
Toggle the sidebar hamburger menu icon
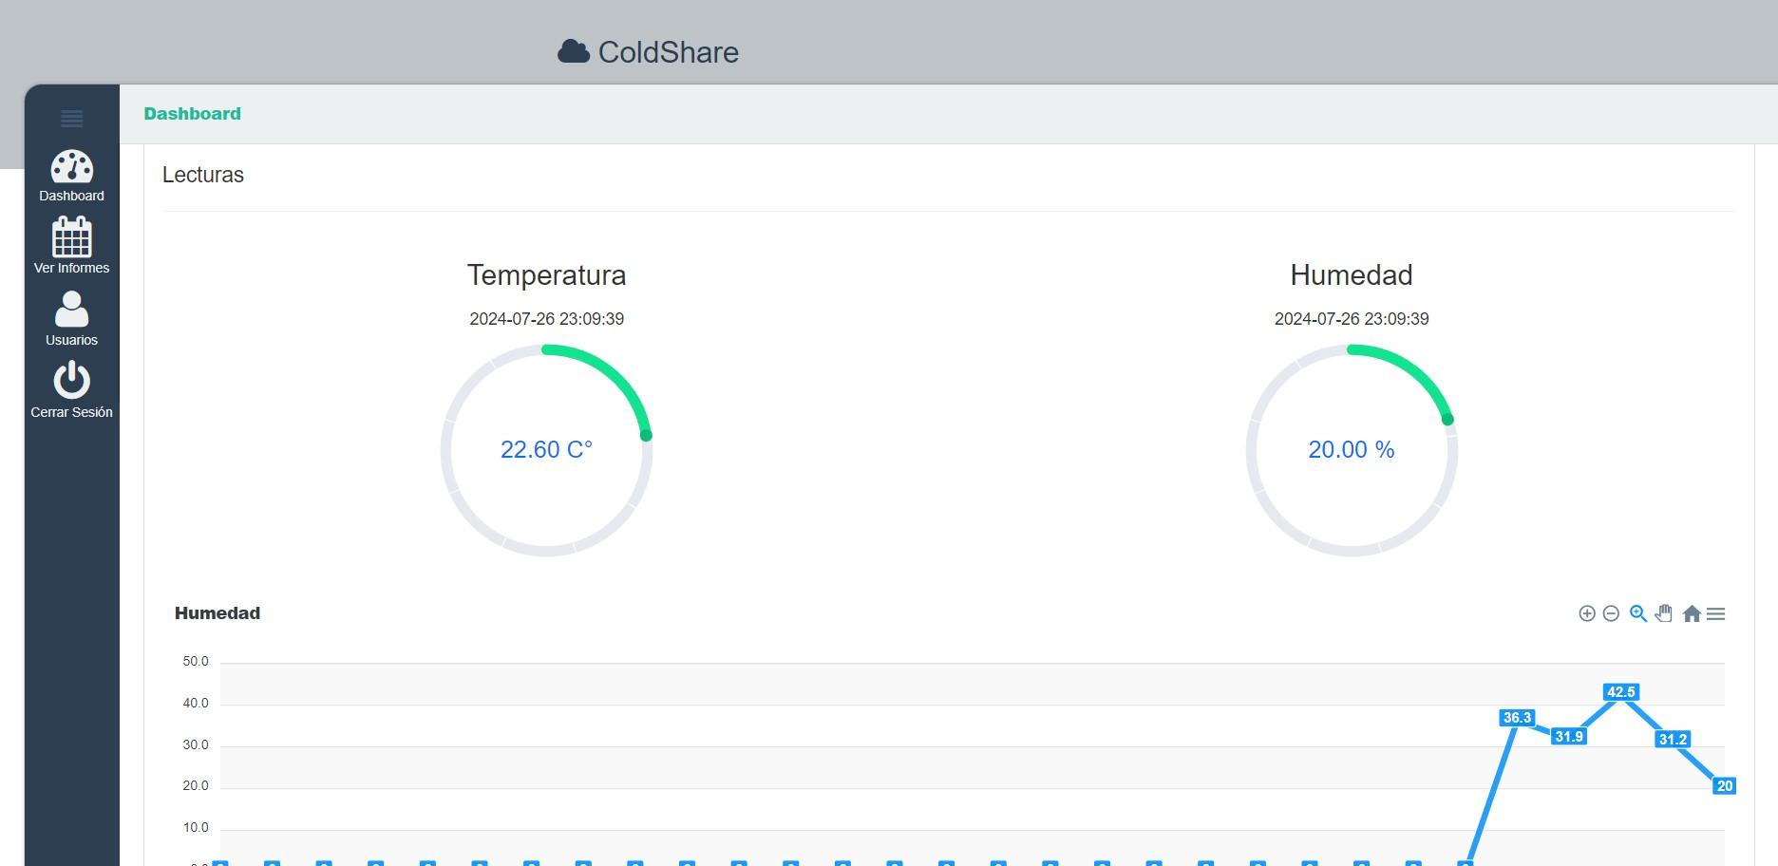71,119
